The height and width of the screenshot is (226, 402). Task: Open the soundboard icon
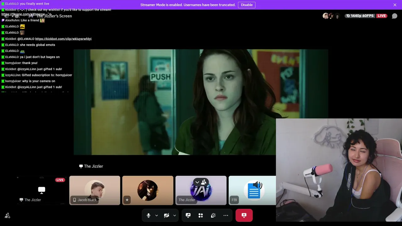point(213,215)
